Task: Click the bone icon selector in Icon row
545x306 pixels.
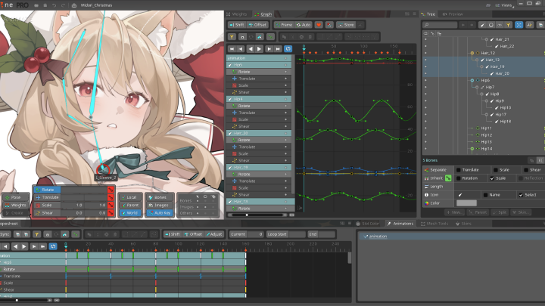Action: [460, 195]
